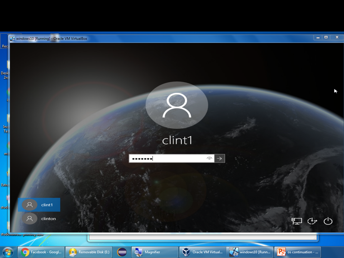This screenshot has width=344, height=258.
Task: Switch to the Facebook Chrome window
Action: click(41, 252)
